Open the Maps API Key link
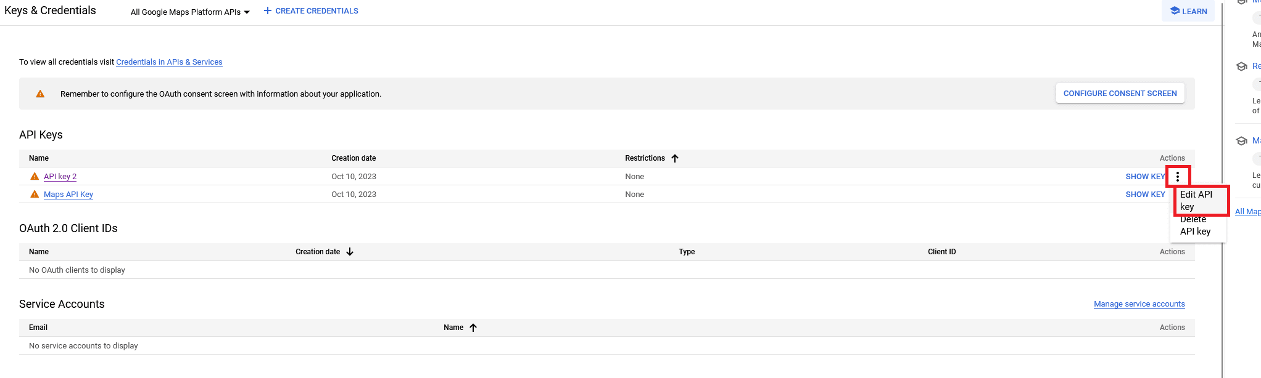The height and width of the screenshot is (378, 1261). [68, 195]
